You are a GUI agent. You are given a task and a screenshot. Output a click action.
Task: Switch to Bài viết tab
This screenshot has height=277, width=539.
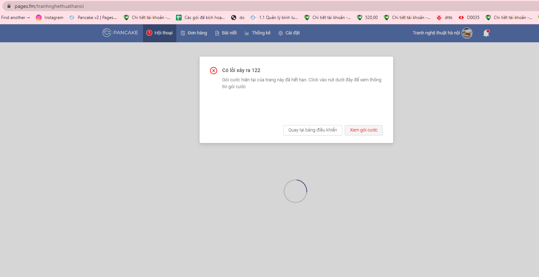click(x=226, y=33)
